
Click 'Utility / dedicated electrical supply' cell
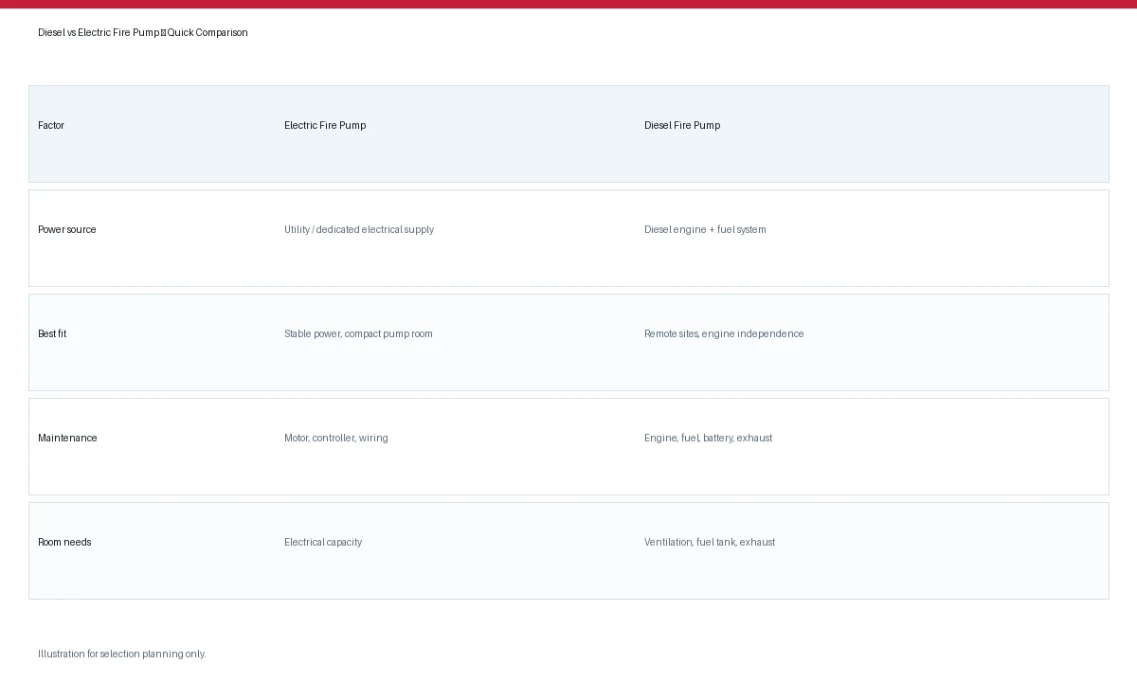[x=359, y=229]
